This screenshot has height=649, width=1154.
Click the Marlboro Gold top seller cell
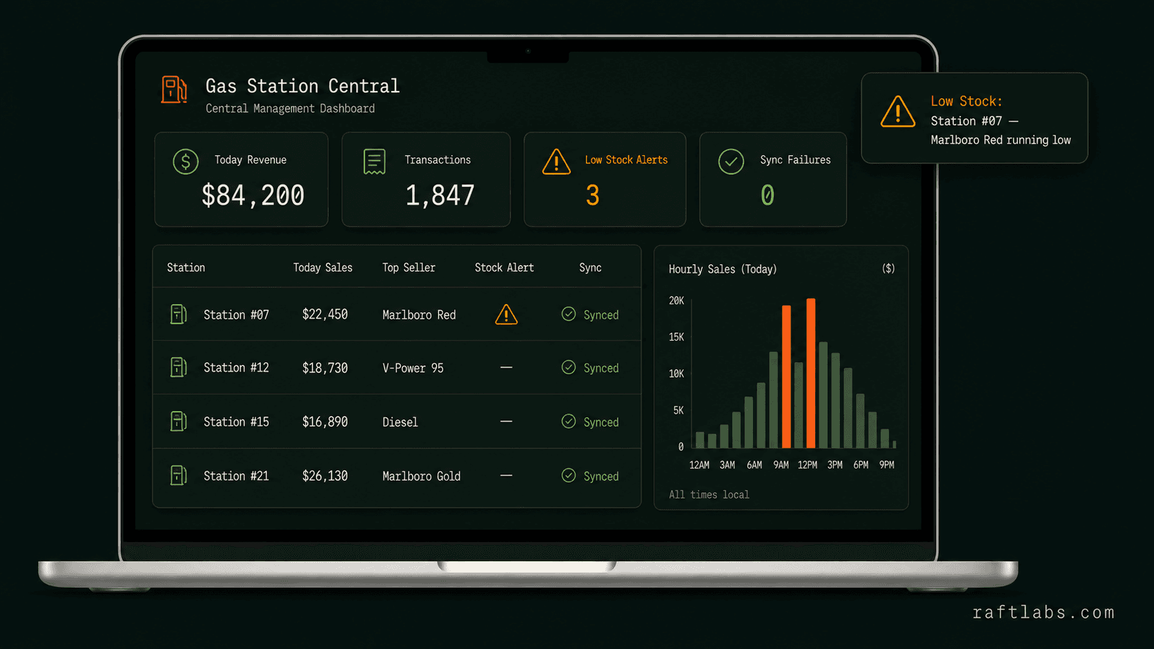click(421, 476)
